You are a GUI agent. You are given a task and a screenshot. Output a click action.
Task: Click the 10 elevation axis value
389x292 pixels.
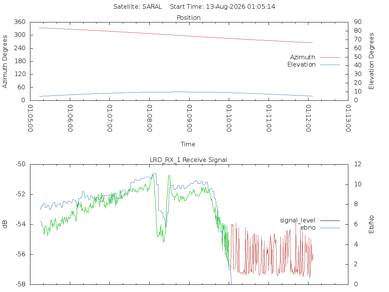[x=358, y=92]
